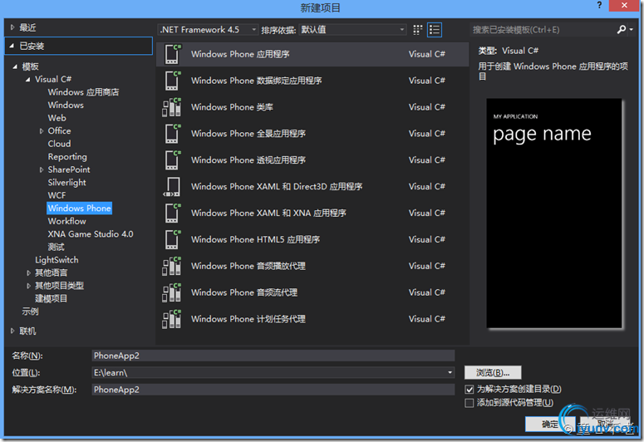Viewport: 644px width, 442px height.
Task: Expand the SharePoint tree node
Action: click(42, 169)
